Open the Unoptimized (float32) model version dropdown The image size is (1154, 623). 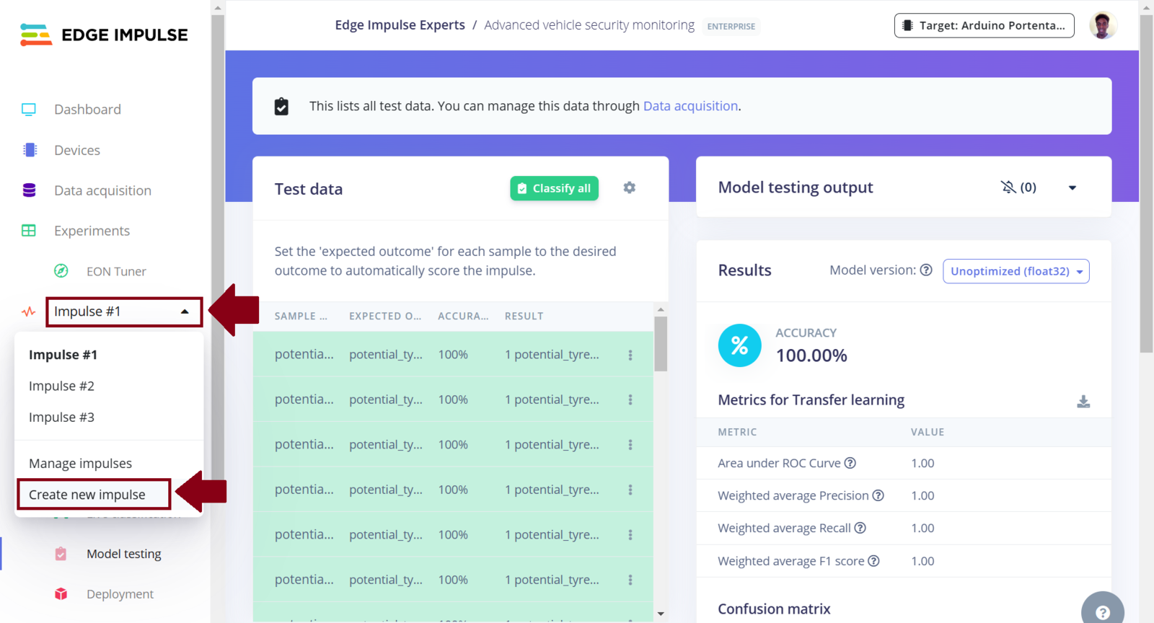(1016, 271)
